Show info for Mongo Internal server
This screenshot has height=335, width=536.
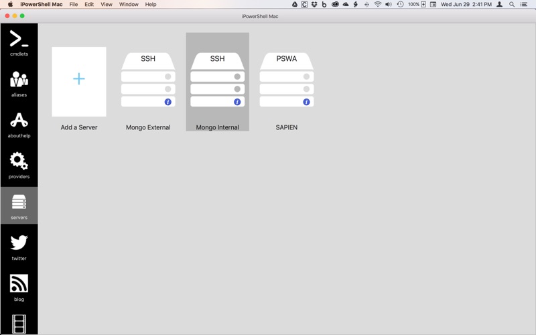point(237,102)
